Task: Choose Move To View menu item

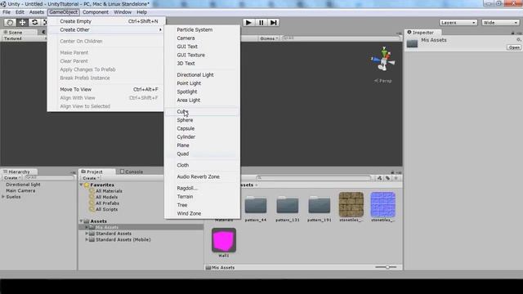Action: click(x=106, y=89)
